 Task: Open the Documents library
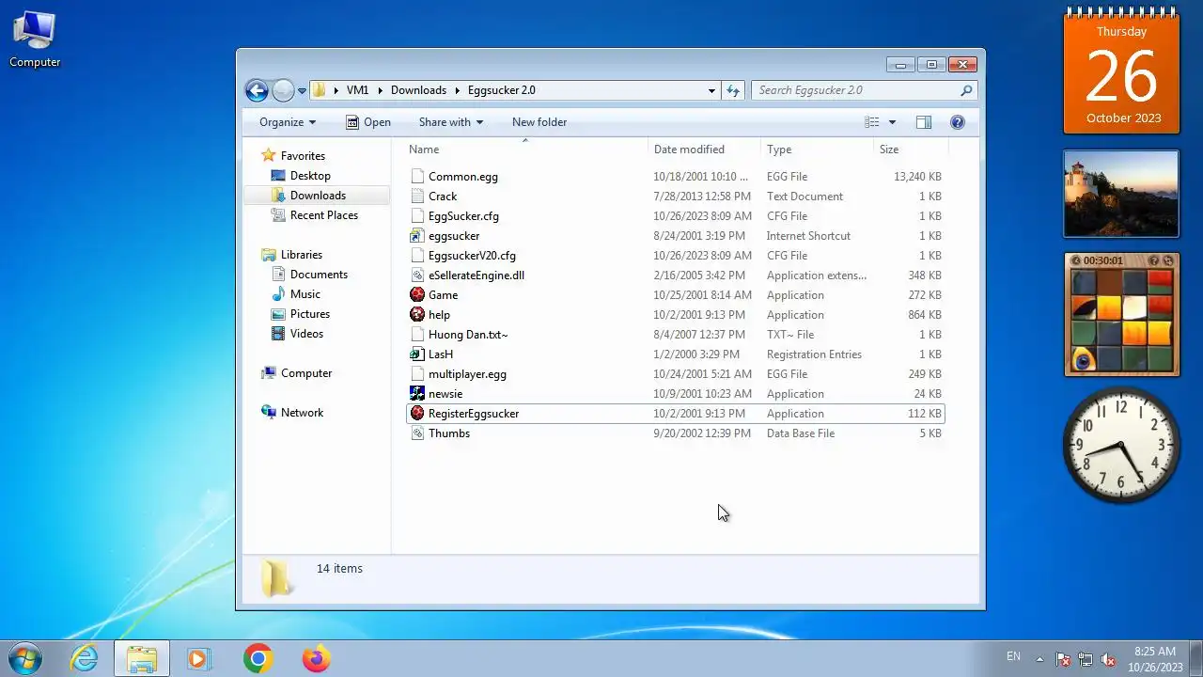[319, 275]
